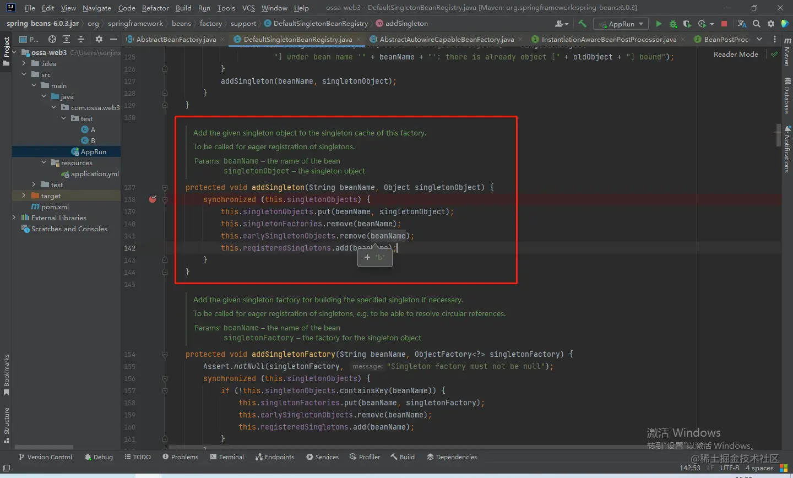Toggle the Bookmarks tool window
This screenshot has height=478, width=793.
6,375
